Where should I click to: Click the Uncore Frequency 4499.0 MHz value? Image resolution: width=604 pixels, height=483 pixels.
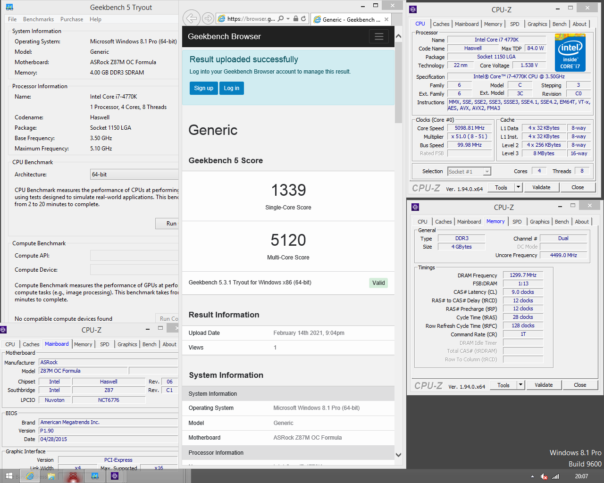pos(563,255)
